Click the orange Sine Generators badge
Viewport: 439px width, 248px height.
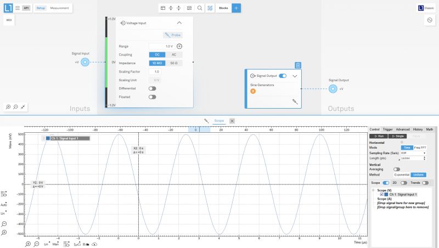point(253,91)
